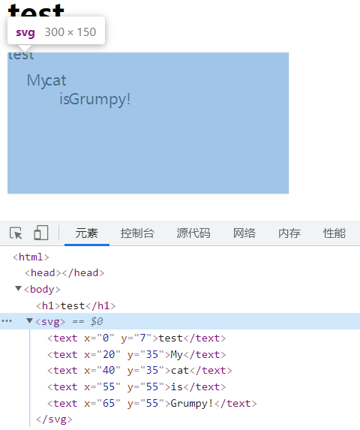Switch to the 控制台 tab

[137, 233]
